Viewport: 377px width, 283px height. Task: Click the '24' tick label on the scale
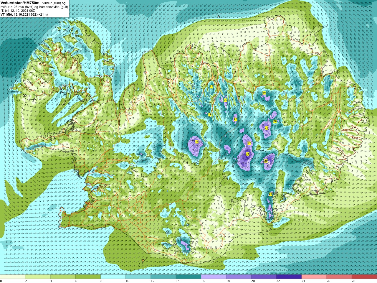coord(303,281)
